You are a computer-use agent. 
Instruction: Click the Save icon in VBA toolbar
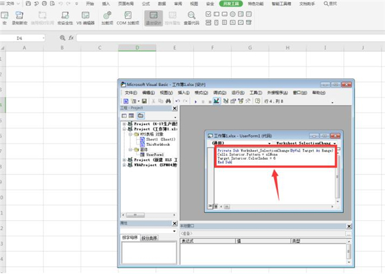coord(145,101)
